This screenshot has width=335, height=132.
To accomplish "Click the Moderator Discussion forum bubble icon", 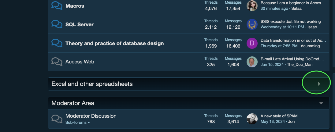I will pos(57,119).
